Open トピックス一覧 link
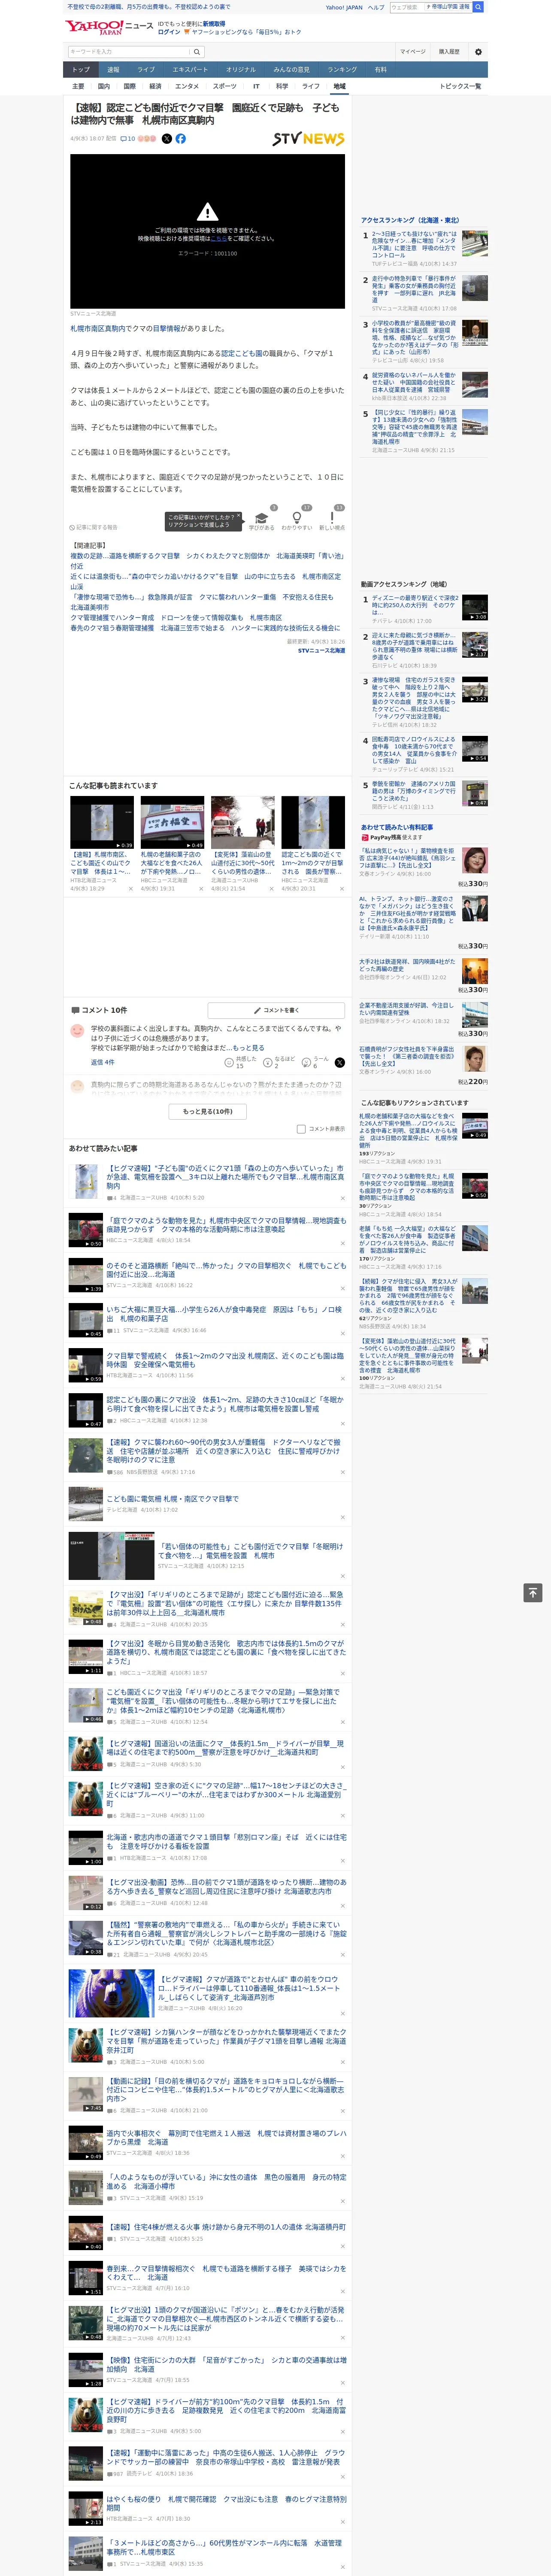 pos(460,86)
